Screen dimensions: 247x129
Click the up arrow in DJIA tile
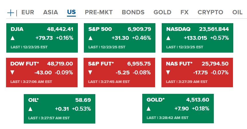(13, 38)
